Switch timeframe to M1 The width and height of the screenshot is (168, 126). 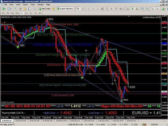(x=3, y=13)
